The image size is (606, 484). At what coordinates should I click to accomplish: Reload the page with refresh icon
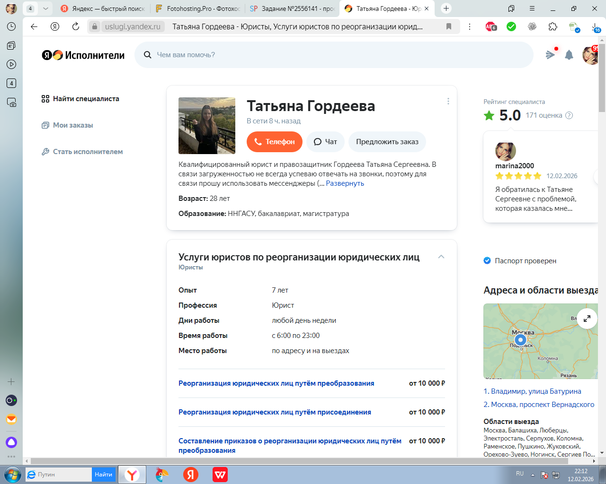(76, 26)
